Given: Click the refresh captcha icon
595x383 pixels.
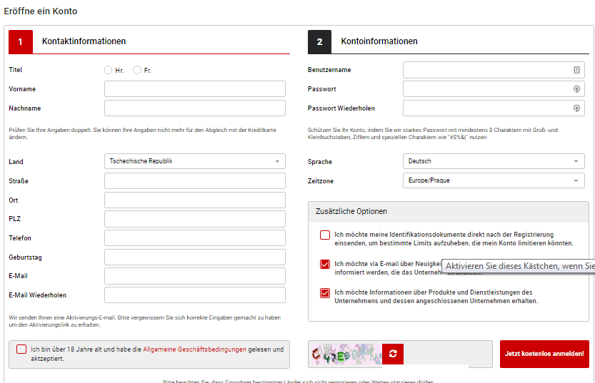Looking at the screenshot, I should [x=393, y=354].
